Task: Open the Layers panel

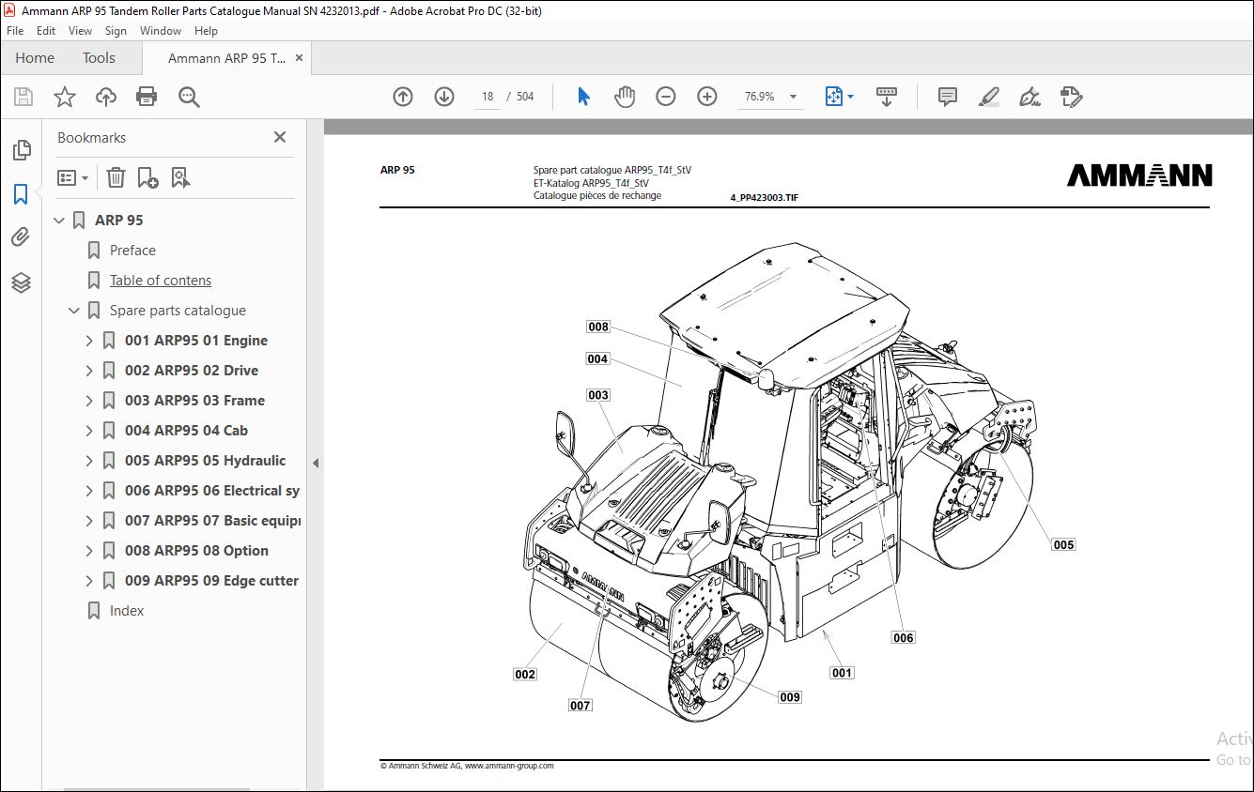Action: point(21,282)
